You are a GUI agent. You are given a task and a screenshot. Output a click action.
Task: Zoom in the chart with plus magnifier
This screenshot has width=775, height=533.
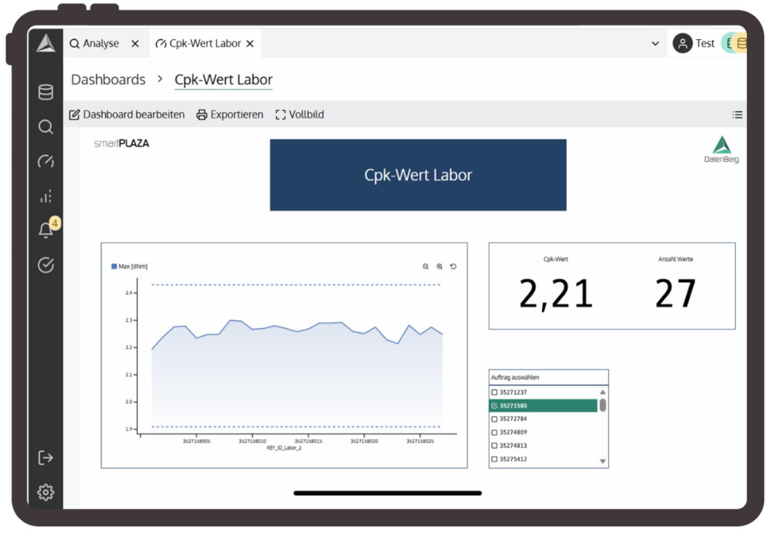pyautogui.click(x=439, y=266)
